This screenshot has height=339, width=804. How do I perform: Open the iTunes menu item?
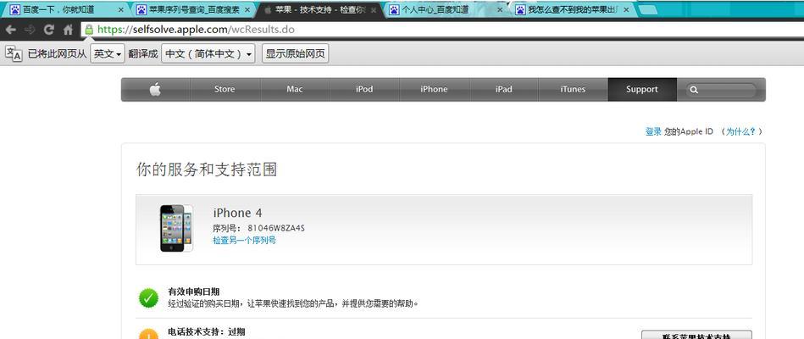point(573,89)
